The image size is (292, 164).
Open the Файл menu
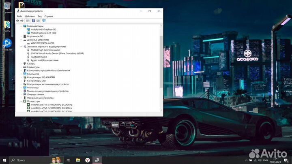[x=19, y=16]
